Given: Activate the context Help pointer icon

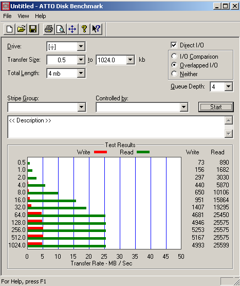Looking at the screenshot, I should (x=96, y=29).
